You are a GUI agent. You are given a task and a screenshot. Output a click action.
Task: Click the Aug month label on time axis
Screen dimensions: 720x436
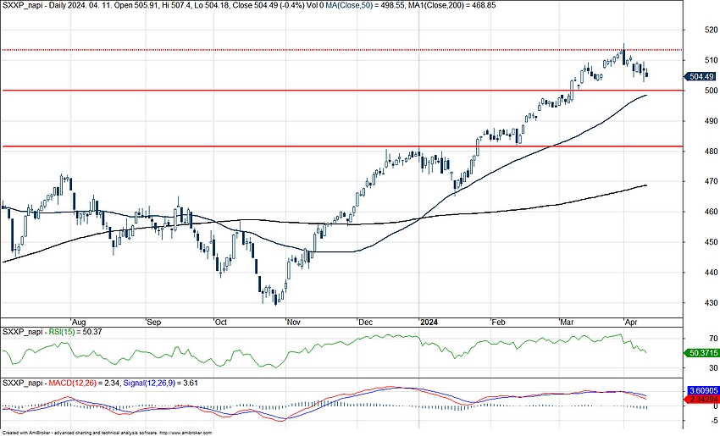click(80, 323)
